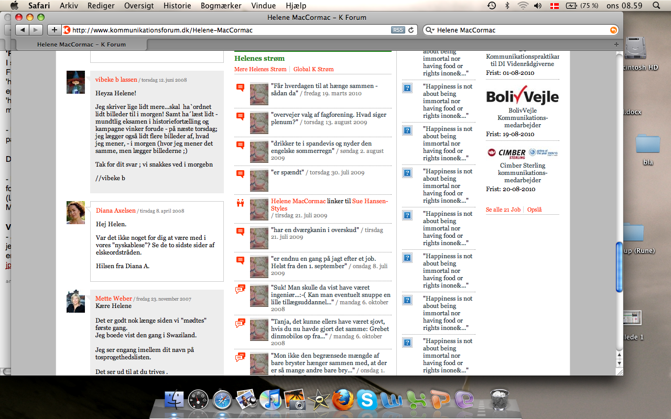Launch Microsoft Excel from the Dock
The image size is (671, 419).
[x=415, y=401]
